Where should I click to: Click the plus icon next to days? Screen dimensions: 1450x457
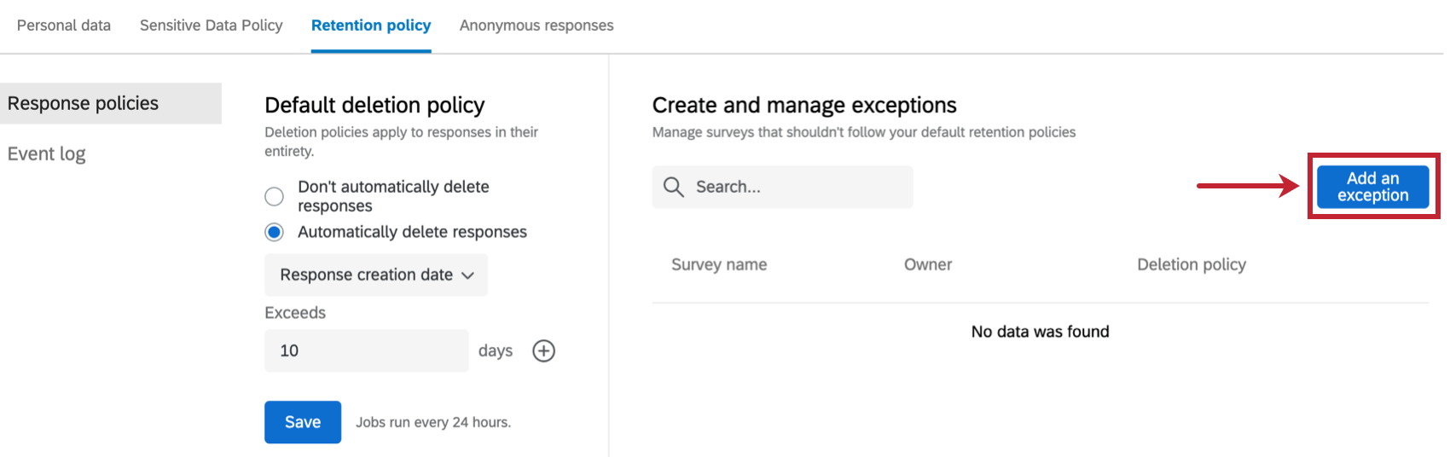tap(543, 350)
